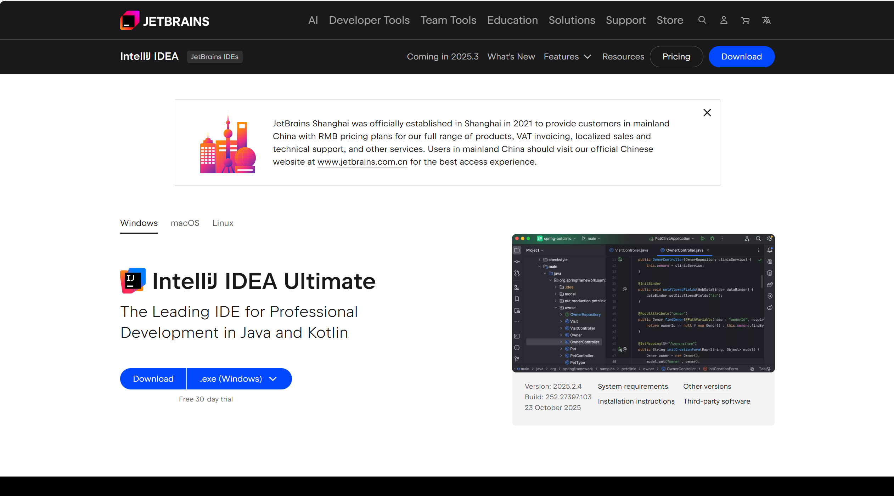Click the Pricing button

pyautogui.click(x=676, y=57)
